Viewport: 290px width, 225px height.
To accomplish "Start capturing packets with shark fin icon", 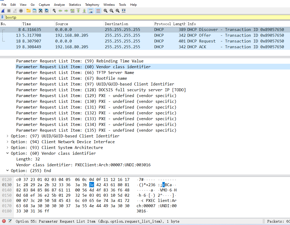I will click(x=3, y=11).
